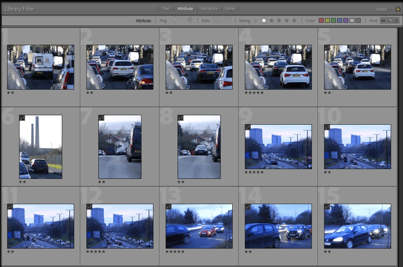
Task: Select the Text filter tab
Action: pyautogui.click(x=166, y=9)
